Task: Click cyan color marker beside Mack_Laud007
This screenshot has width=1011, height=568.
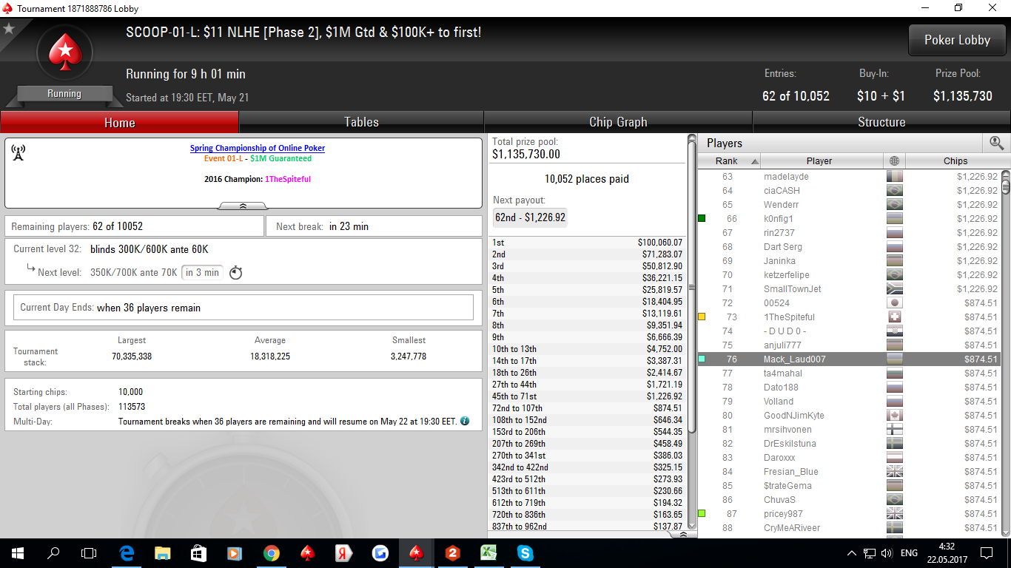Action: [x=702, y=359]
